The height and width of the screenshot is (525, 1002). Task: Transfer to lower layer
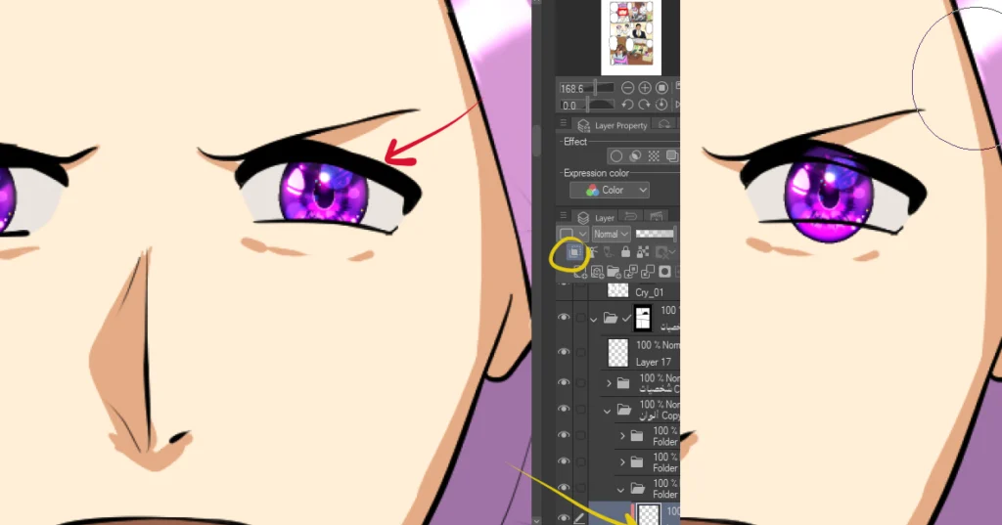[x=631, y=272]
